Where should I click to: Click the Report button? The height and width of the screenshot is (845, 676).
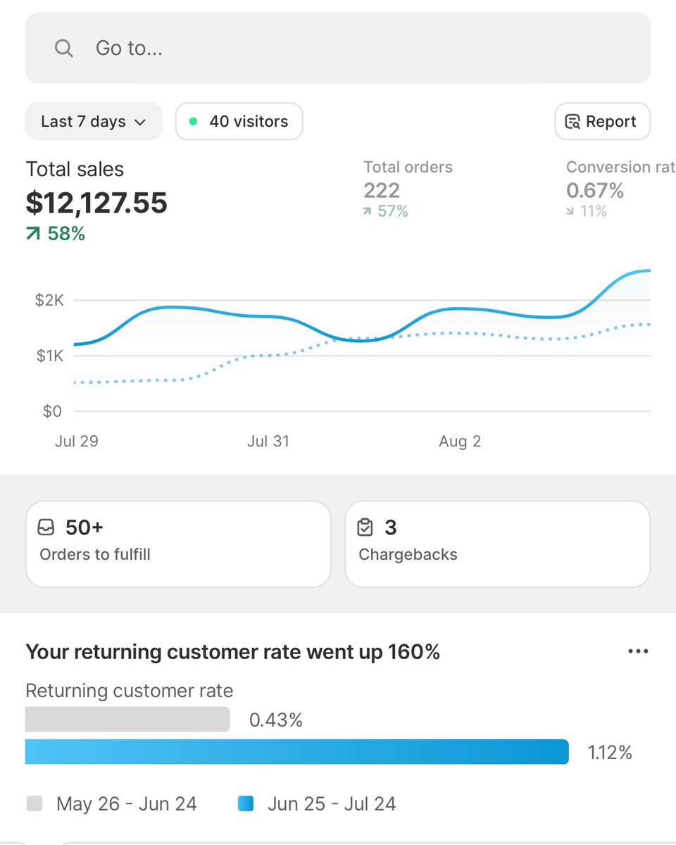coord(602,121)
